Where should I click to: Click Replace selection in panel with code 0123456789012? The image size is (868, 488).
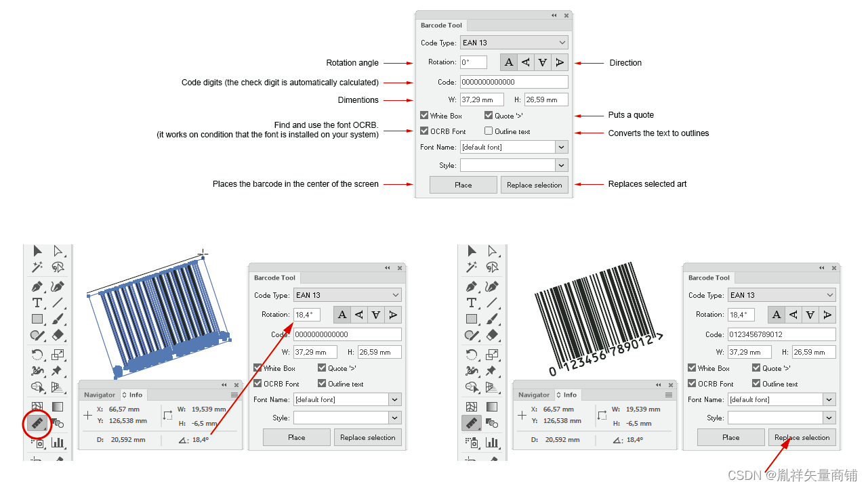coord(802,437)
